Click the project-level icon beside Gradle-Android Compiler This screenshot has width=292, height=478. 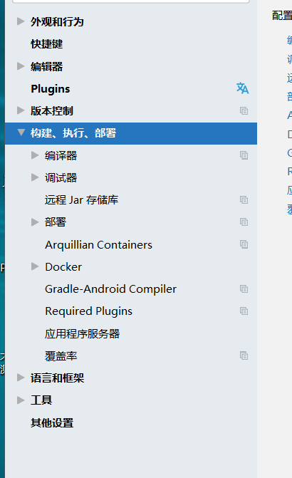244,289
